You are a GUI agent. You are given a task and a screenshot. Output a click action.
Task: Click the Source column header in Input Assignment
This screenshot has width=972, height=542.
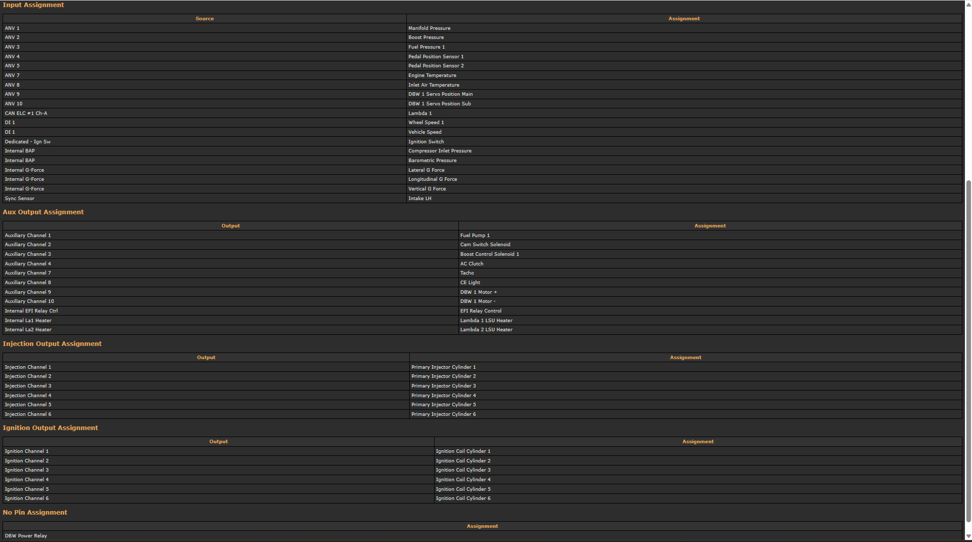[x=204, y=19]
